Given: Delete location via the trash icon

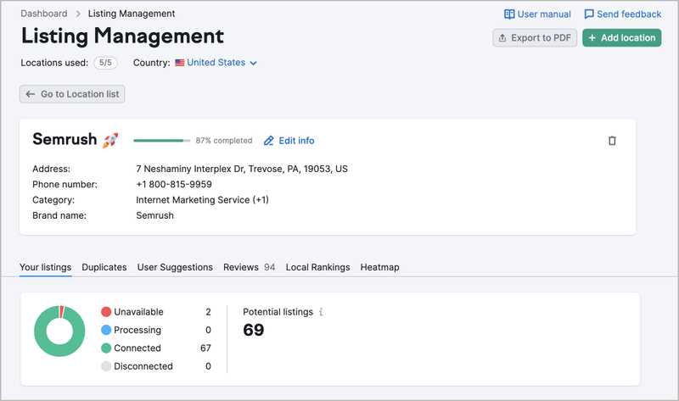Looking at the screenshot, I should tap(612, 141).
